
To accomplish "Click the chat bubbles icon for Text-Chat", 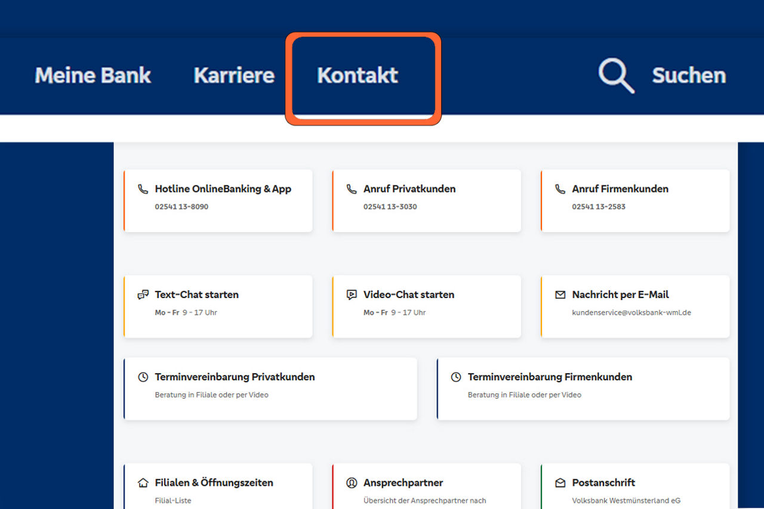I will 143,294.
